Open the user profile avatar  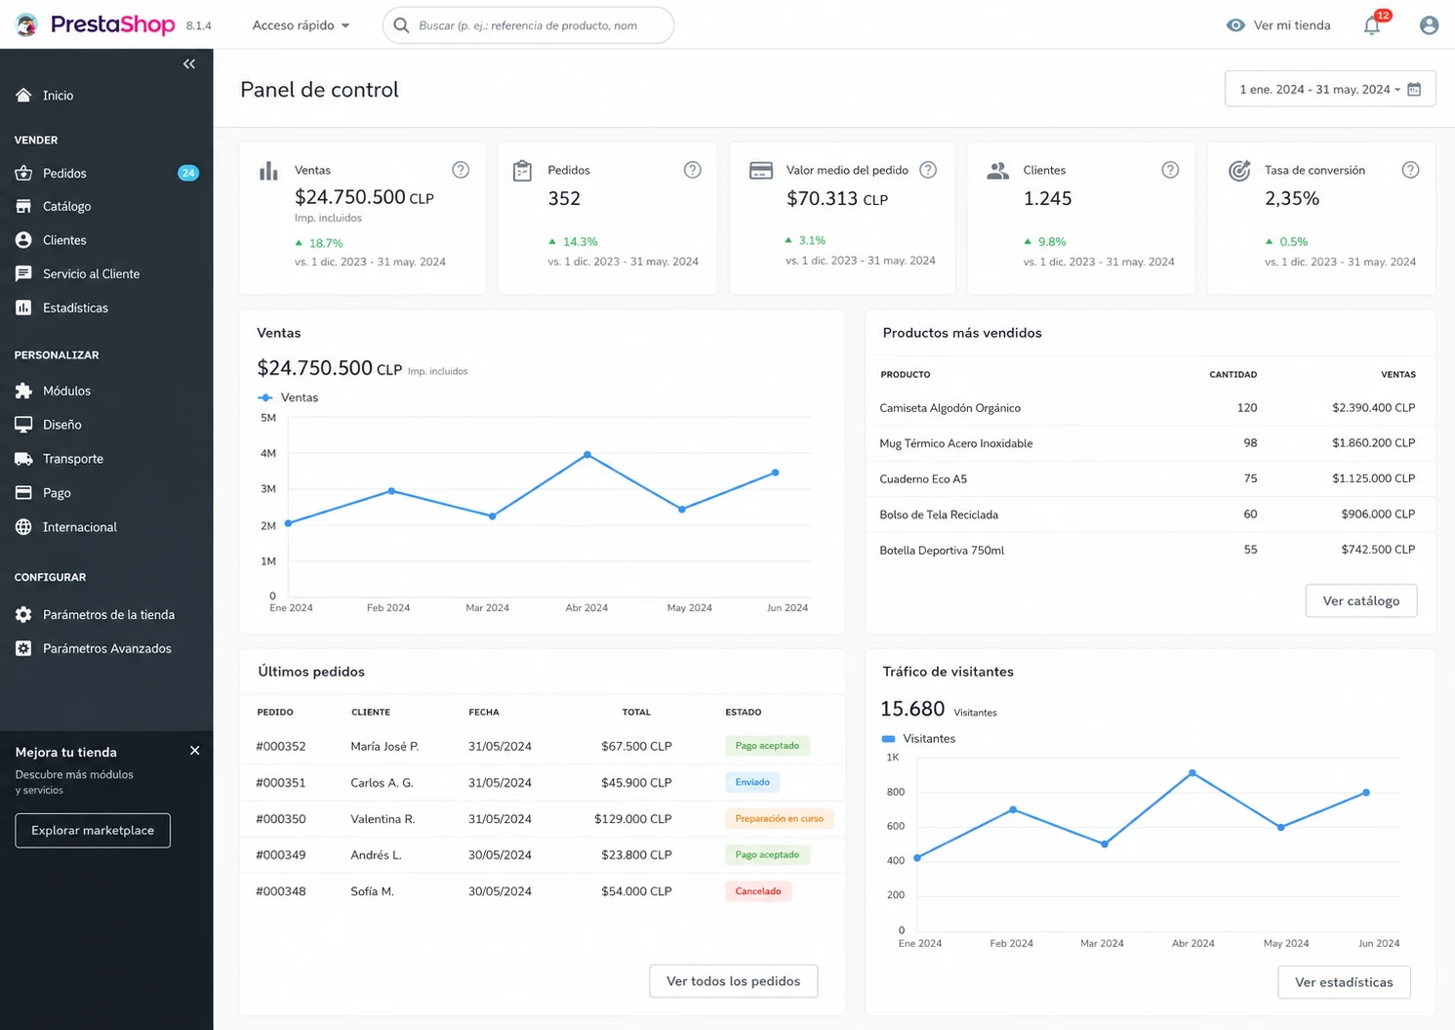[x=1429, y=25]
